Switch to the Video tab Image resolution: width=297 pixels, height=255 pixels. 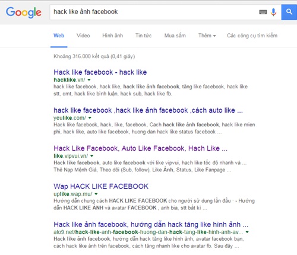point(83,36)
